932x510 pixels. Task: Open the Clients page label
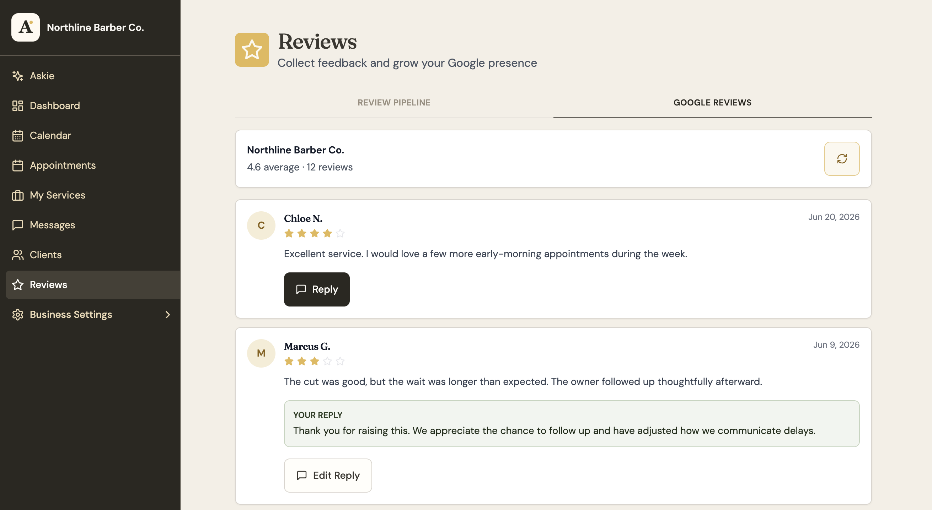click(x=45, y=255)
